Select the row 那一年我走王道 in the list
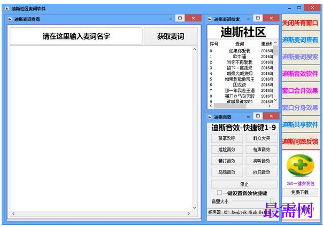This screenshot has width=323, height=227. point(241,90)
